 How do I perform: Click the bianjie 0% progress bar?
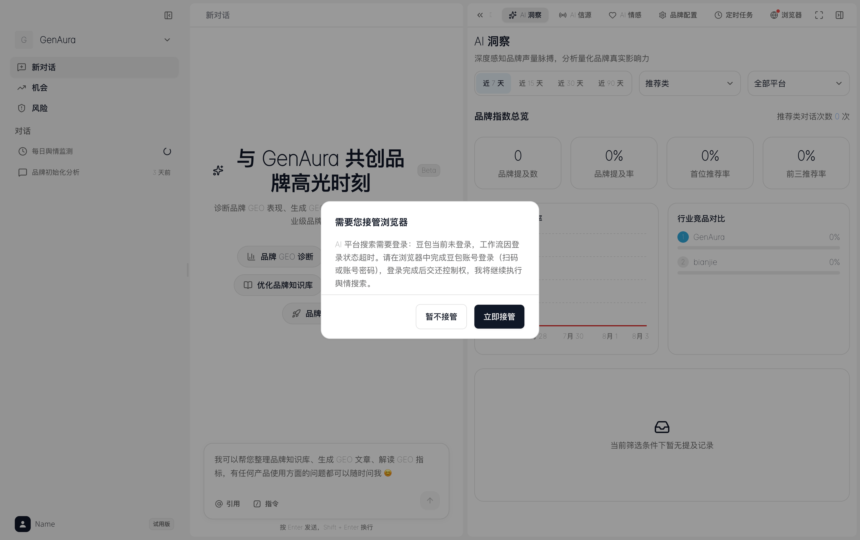click(758, 273)
